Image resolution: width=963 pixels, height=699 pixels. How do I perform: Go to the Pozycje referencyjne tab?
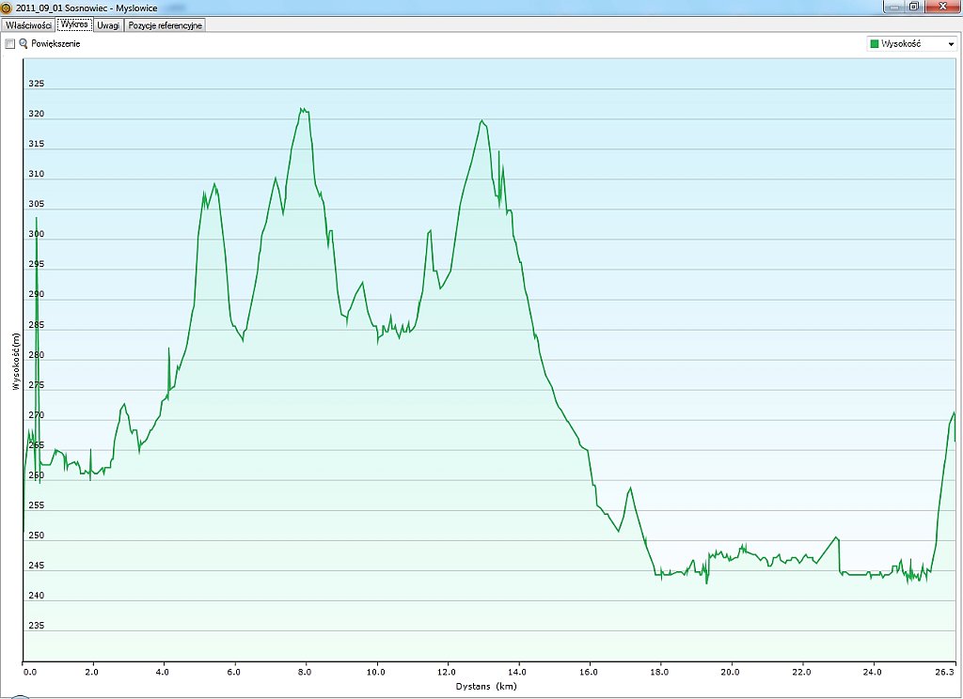[165, 25]
